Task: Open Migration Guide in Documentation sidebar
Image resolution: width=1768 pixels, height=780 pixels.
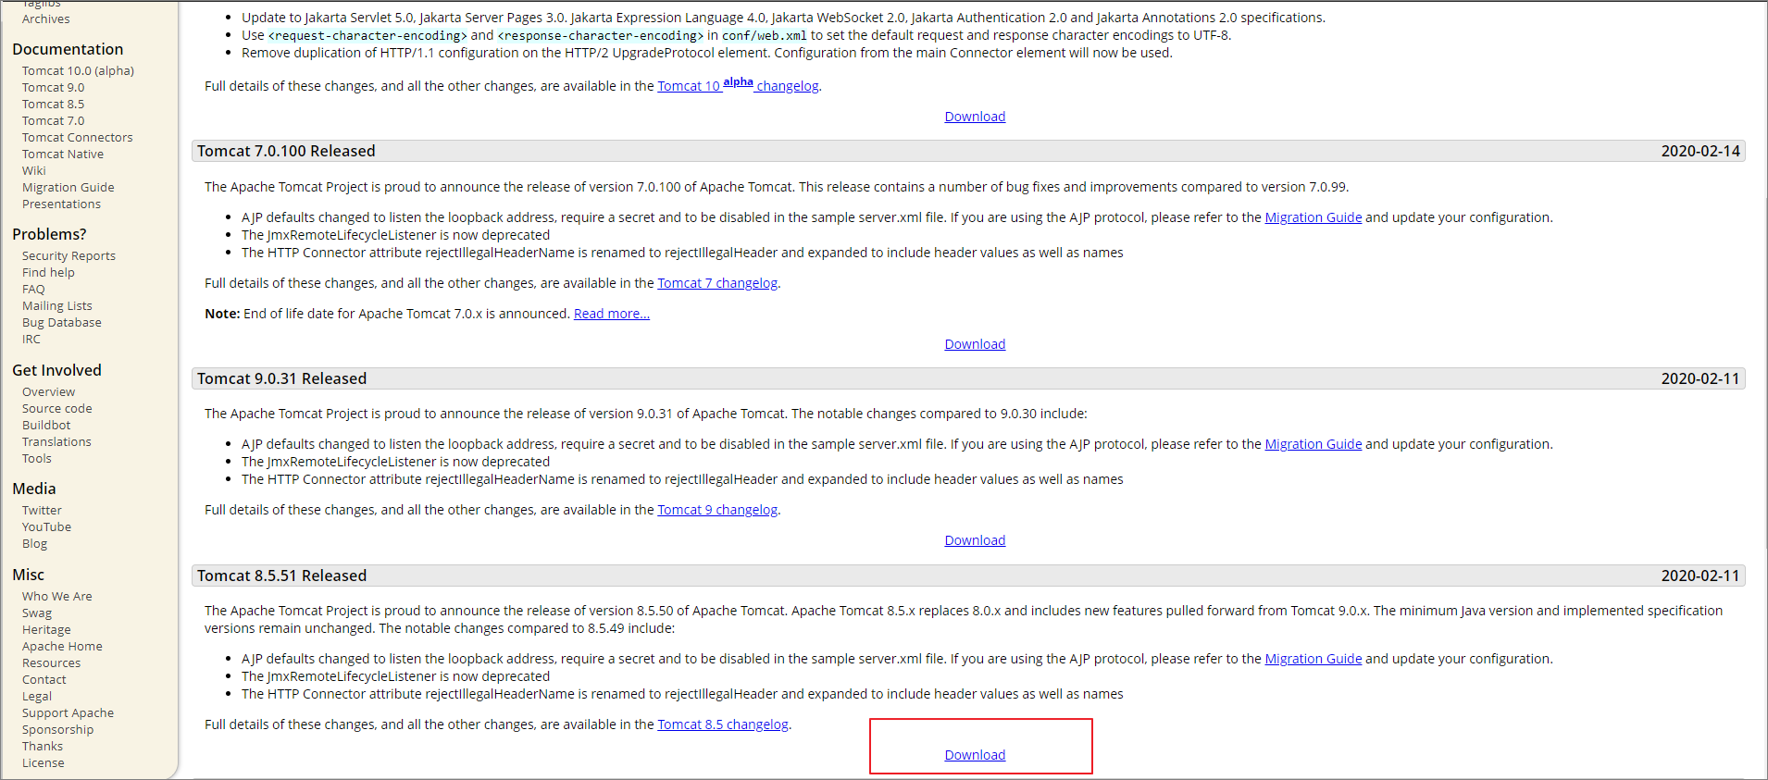Action: tap(68, 187)
